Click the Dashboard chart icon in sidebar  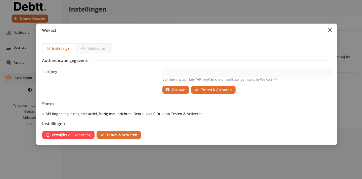pyautogui.click(x=8, y=33)
